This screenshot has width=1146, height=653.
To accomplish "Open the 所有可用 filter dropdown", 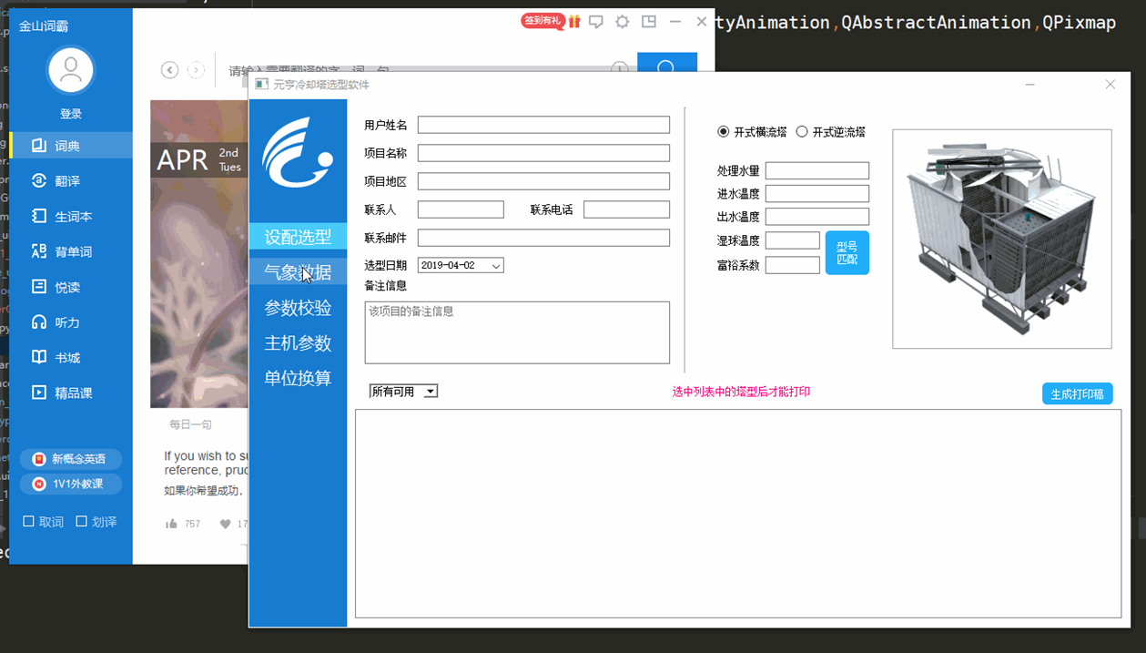I will pos(429,391).
